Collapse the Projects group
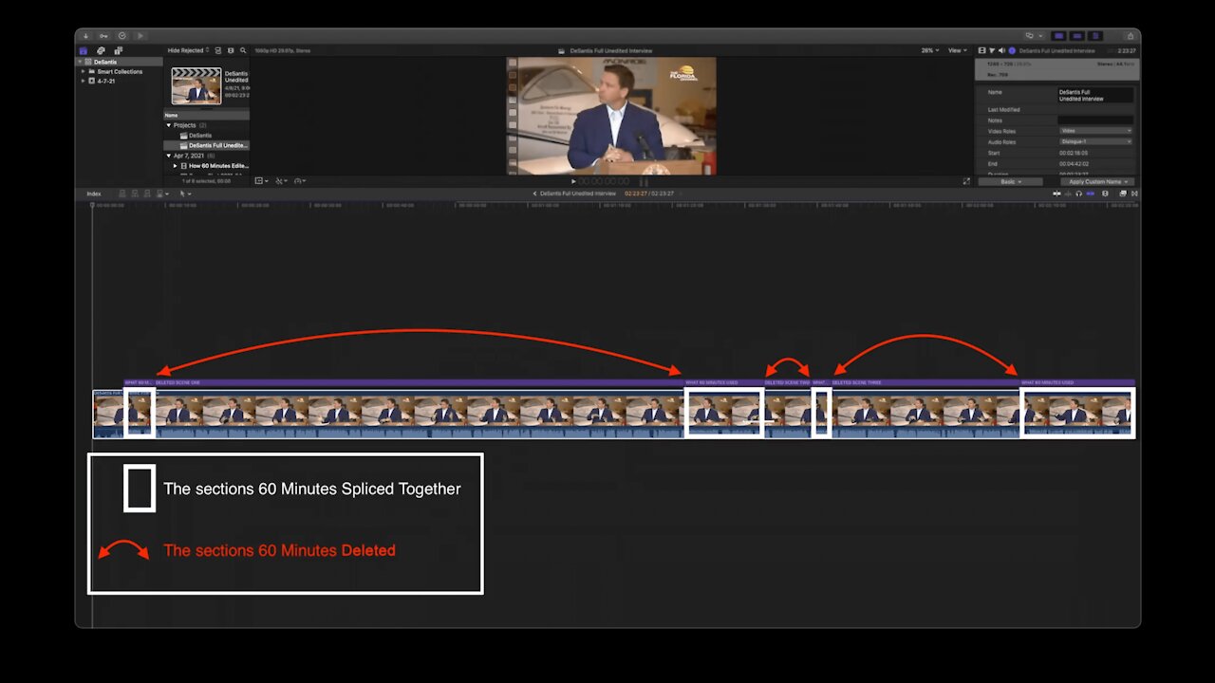This screenshot has width=1215, height=683. (x=169, y=125)
